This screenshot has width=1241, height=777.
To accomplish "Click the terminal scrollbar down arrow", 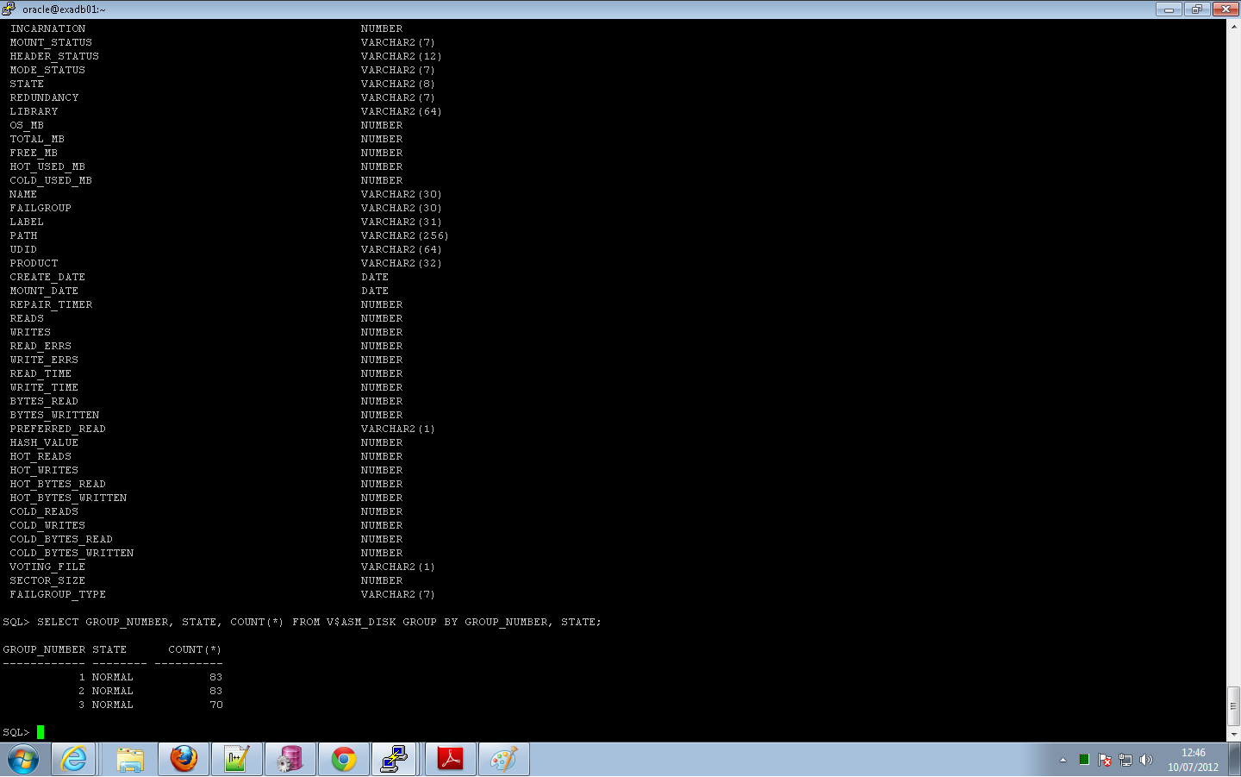I will click(x=1233, y=735).
